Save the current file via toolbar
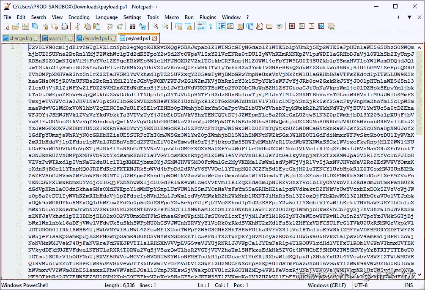425x290 pixels. pyautogui.click(x=25, y=26)
